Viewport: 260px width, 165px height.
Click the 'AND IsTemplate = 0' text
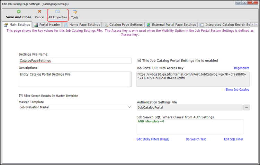click(x=151, y=122)
